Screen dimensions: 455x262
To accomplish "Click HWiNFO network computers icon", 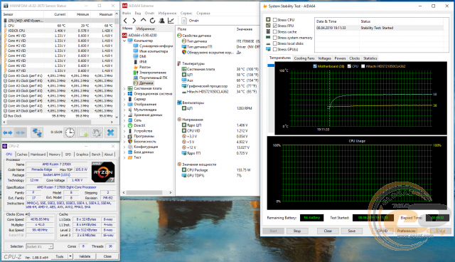I will point(37,132).
